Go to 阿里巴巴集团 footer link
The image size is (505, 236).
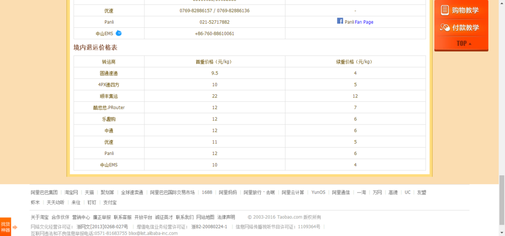[x=44, y=193]
